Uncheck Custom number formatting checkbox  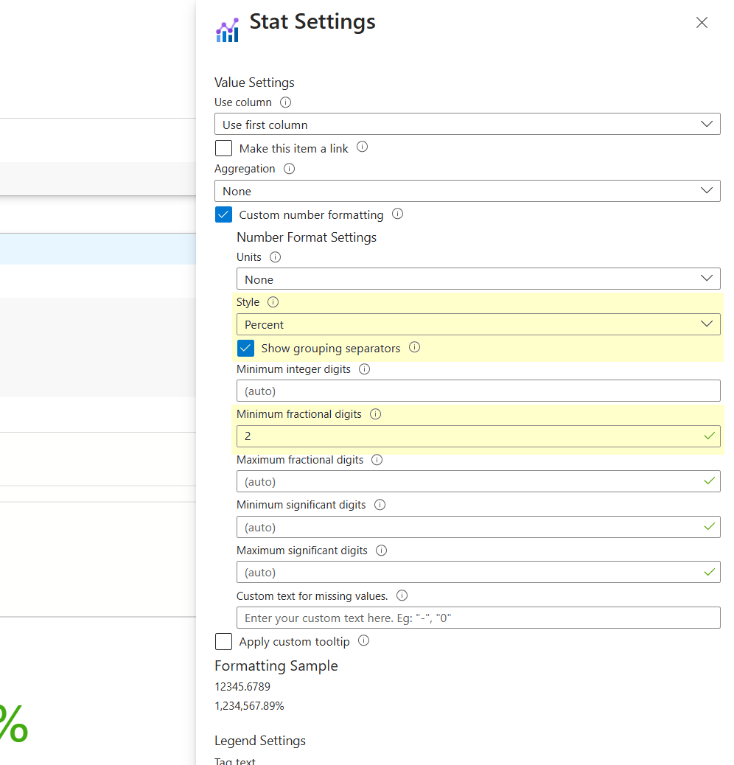point(224,214)
